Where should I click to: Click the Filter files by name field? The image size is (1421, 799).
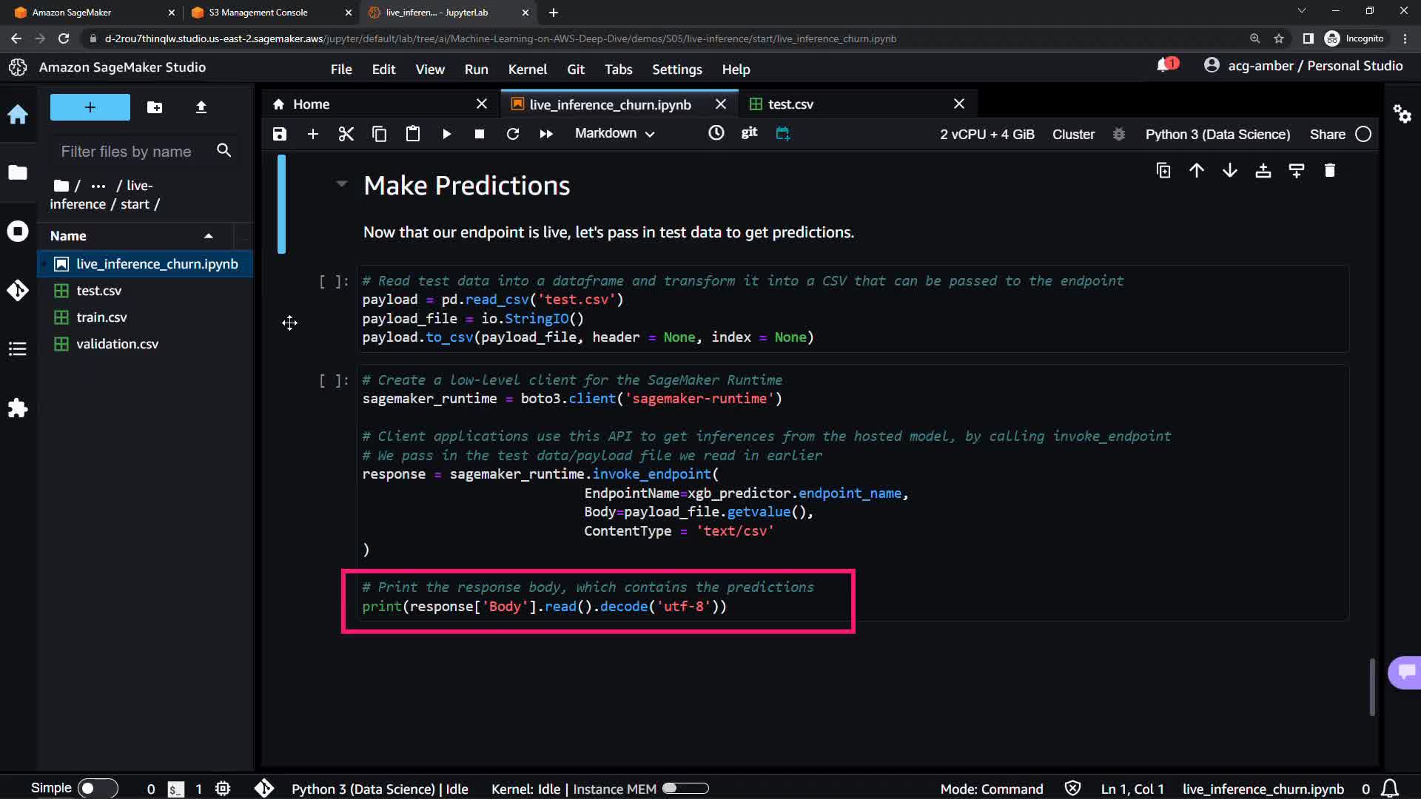[127, 152]
